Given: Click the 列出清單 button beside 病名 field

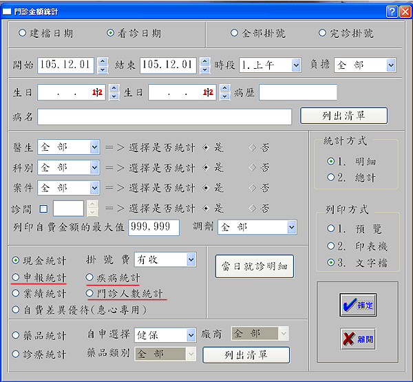Looking at the screenshot, I should point(343,116).
